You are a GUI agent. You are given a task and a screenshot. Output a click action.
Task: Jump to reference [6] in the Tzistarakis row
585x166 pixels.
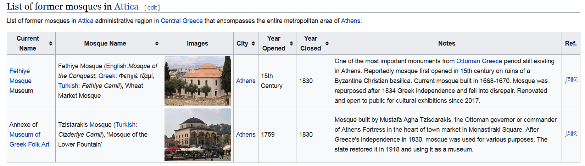(x=575, y=133)
